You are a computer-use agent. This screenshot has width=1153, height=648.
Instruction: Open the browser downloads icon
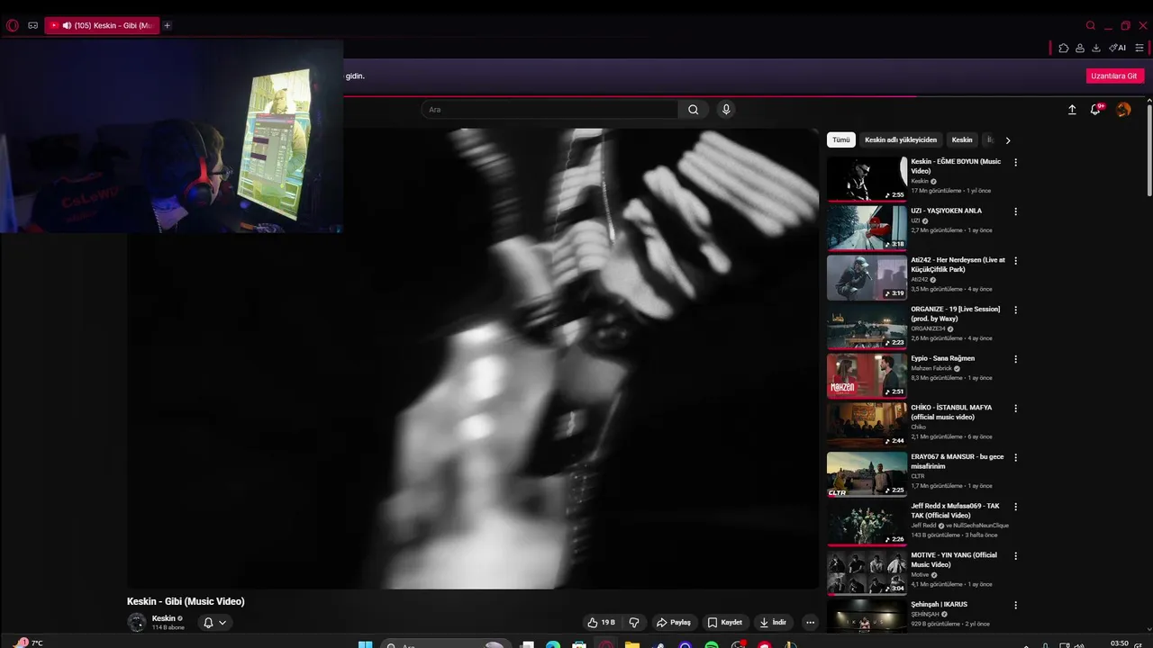point(1096,48)
